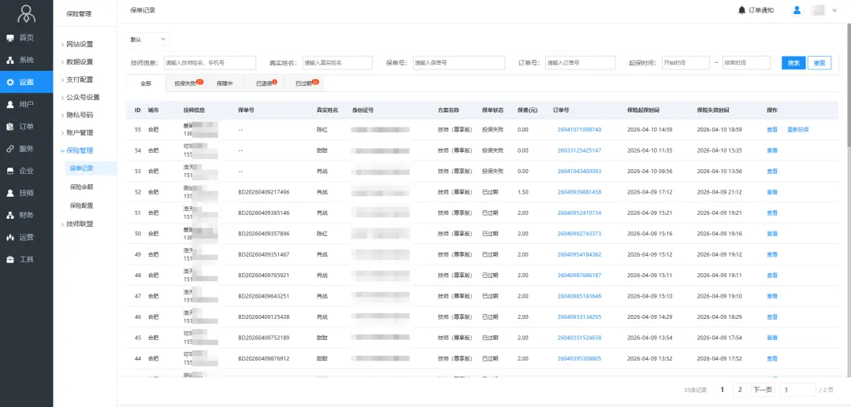
Task: Collapse the 保险管理 submenu
Action: click(x=79, y=150)
